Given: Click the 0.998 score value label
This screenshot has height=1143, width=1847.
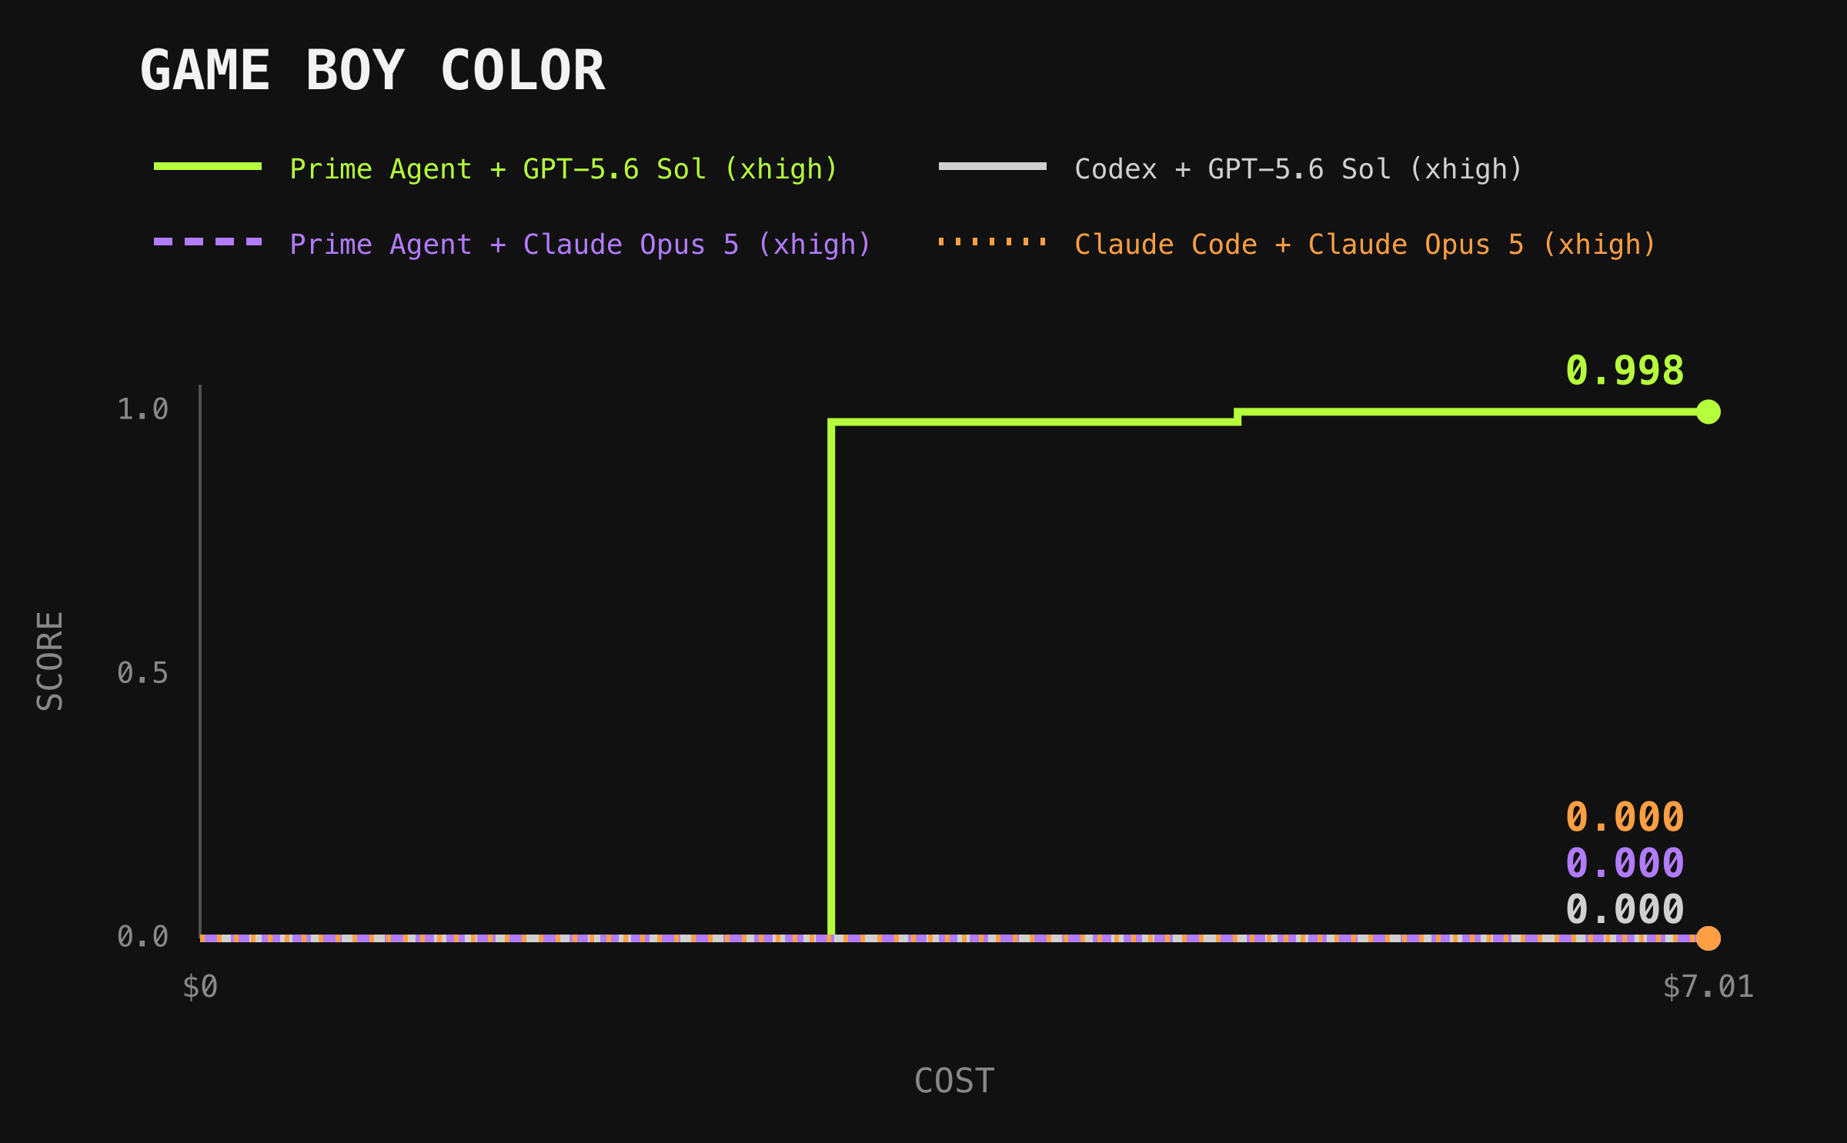Looking at the screenshot, I should 1625,371.
